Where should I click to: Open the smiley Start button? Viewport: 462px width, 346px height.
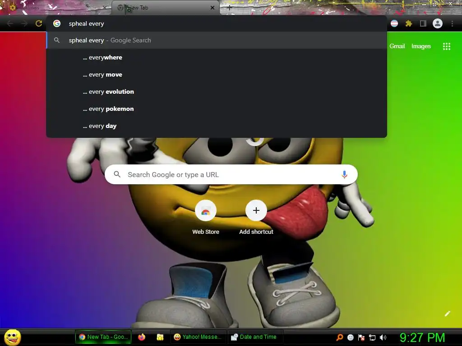pos(12,337)
